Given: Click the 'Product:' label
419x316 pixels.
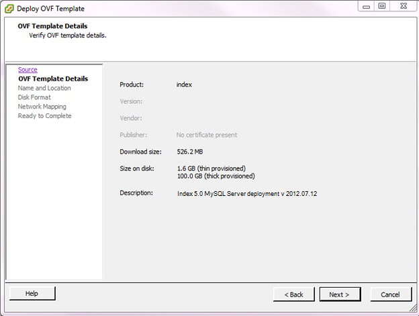Looking at the screenshot, I should (x=132, y=85).
